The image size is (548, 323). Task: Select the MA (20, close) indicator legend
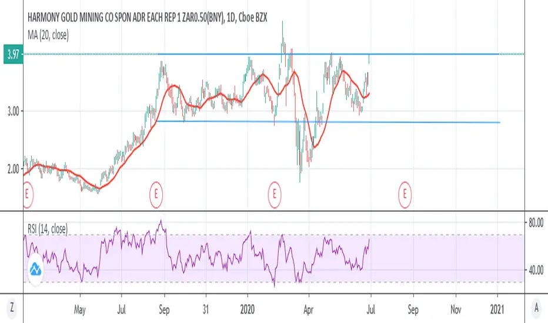pyautogui.click(x=48, y=35)
